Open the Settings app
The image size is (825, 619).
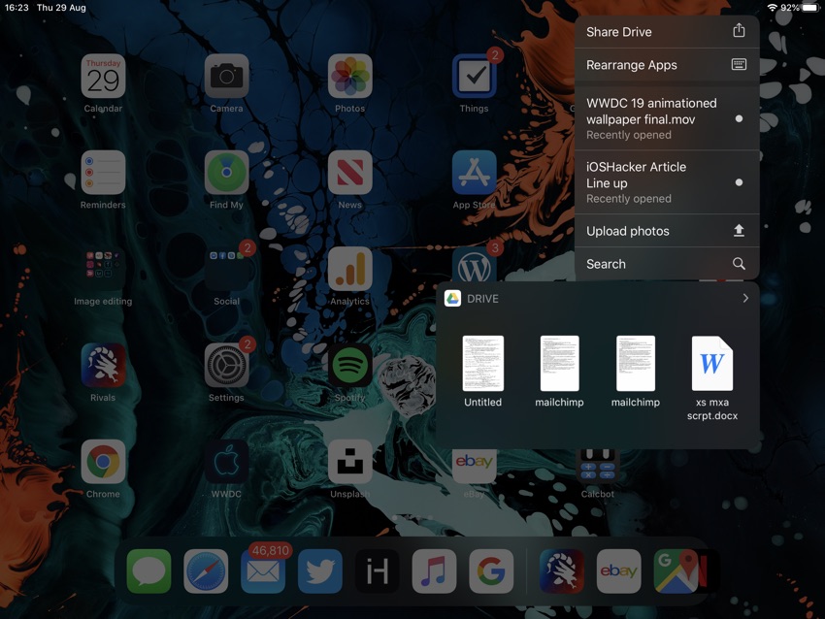(226, 366)
